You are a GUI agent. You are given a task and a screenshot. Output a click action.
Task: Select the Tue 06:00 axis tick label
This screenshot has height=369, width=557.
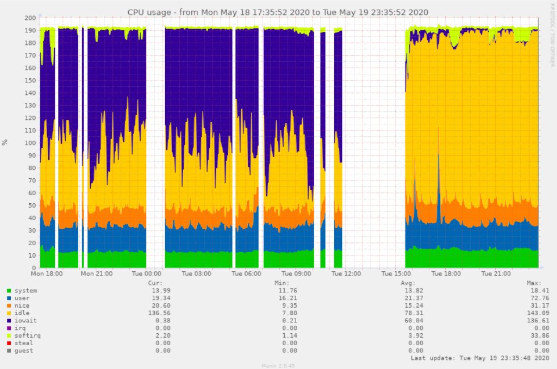click(x=246, y=273)
